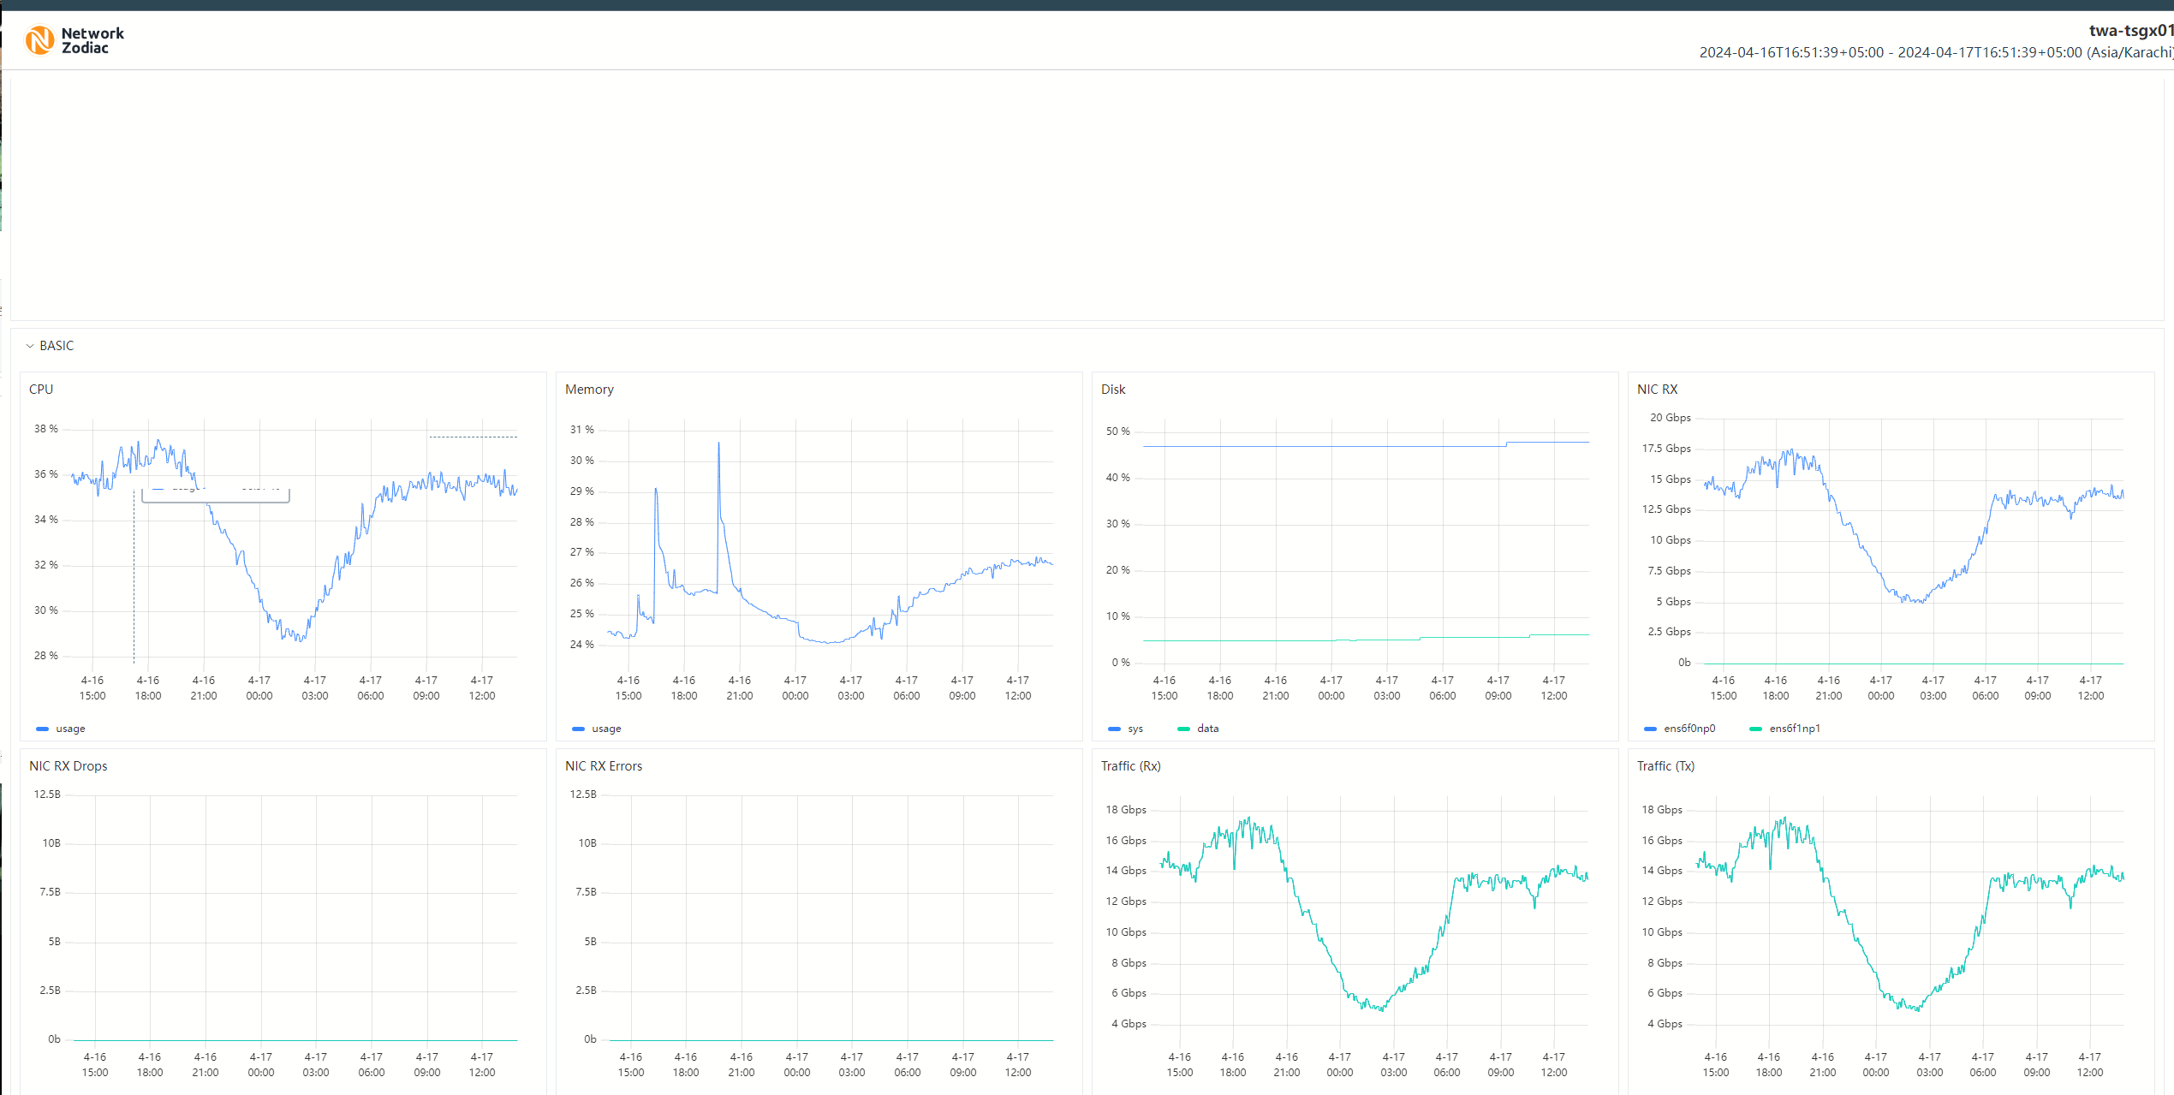Click the CPU panel title
This screenshot has height=1095, width=2174.
pyautogui.click(x=41, y=390)
